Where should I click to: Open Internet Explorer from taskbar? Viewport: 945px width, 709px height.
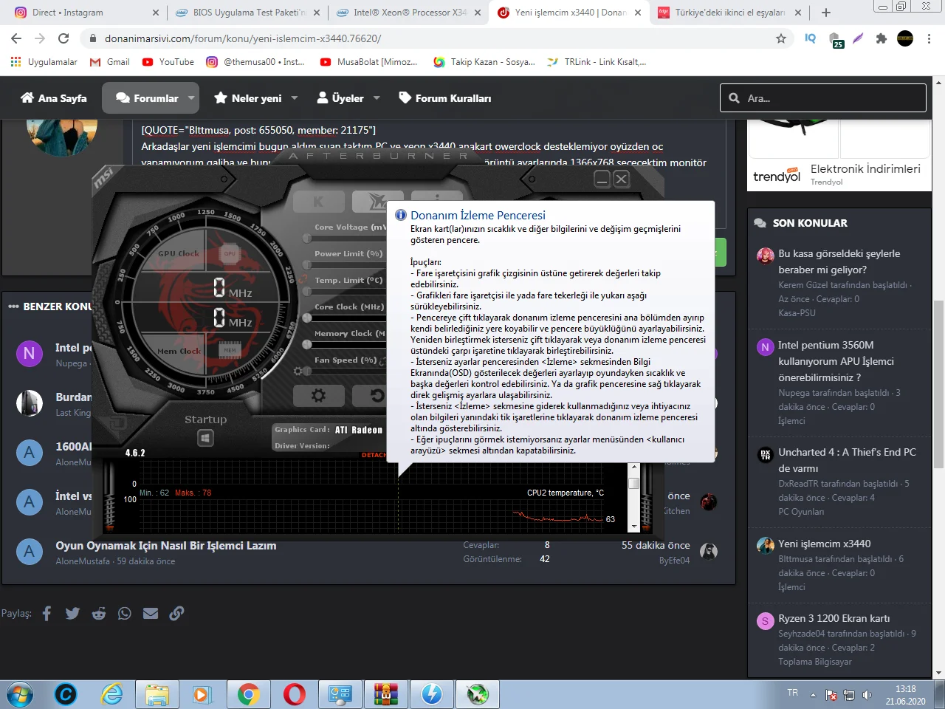pos(111,694)
